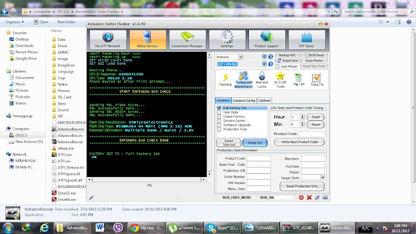
Task: Open Product Support section
Action: coord(267,40)
